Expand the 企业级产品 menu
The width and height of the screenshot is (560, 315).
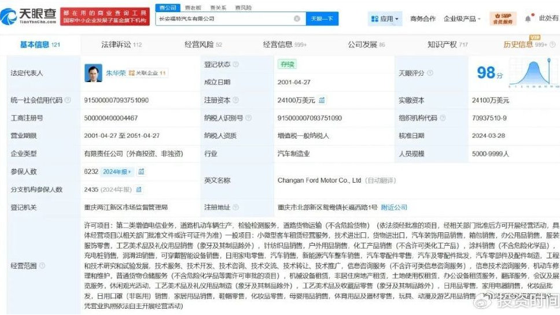coord(462,18)
